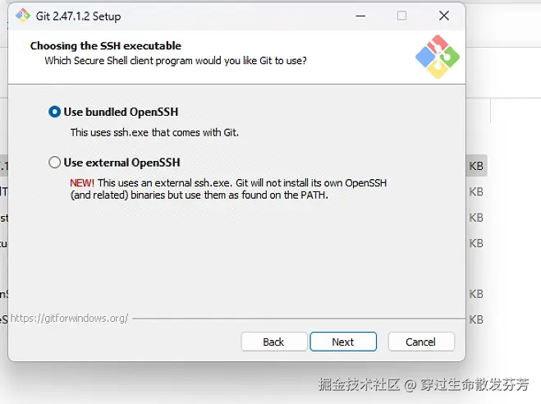Select the Use external OpenSSH radio button
Screen dimensions: 541x404
point(54,162)
